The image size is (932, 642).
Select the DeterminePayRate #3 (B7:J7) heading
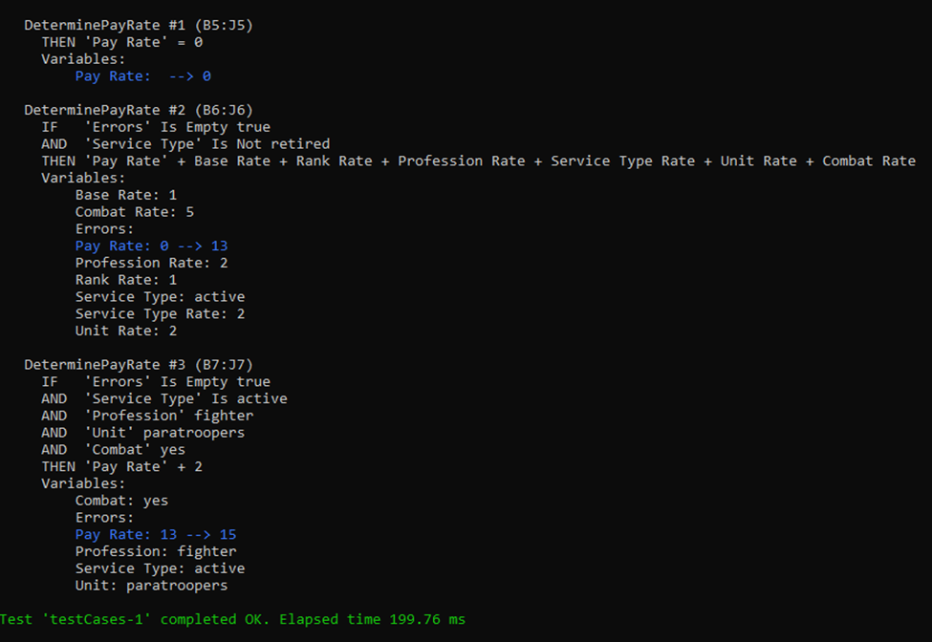click(138, 364)
